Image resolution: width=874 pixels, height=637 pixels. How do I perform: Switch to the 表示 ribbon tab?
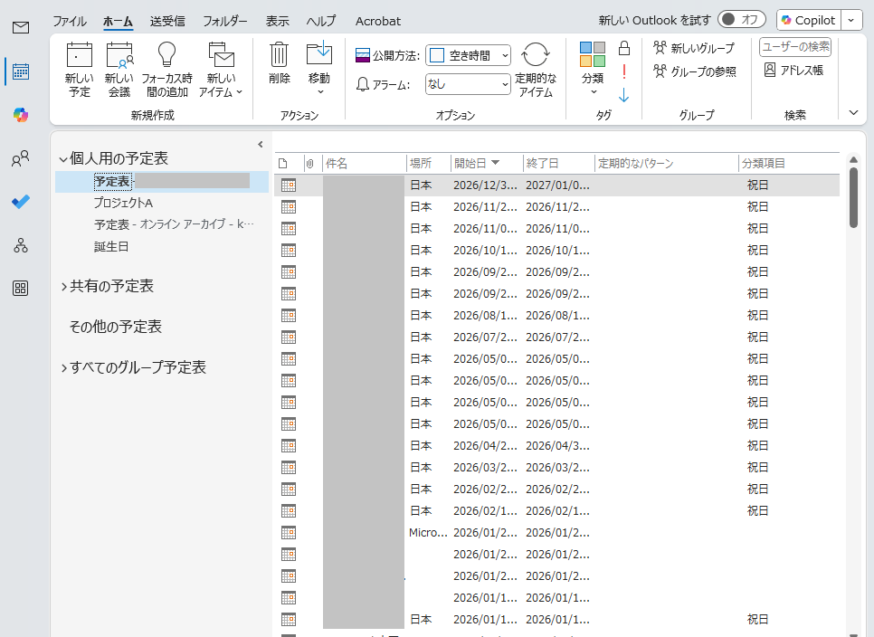[277, 21]
